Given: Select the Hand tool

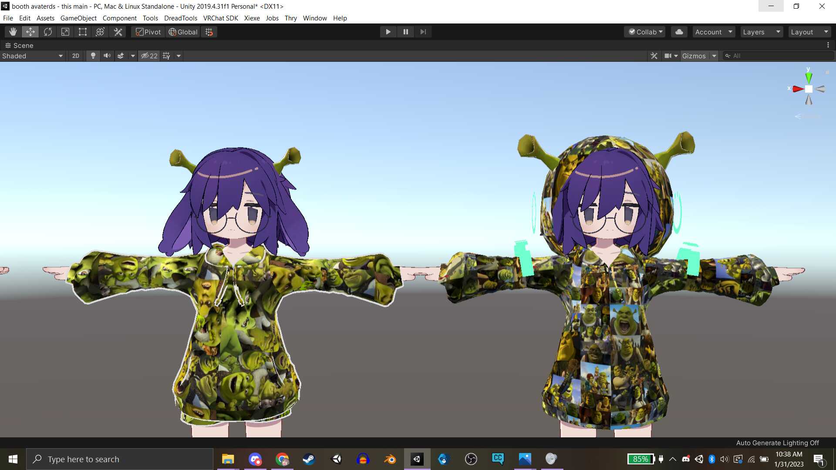Looking at the screenshot, I should pos(13,32).
